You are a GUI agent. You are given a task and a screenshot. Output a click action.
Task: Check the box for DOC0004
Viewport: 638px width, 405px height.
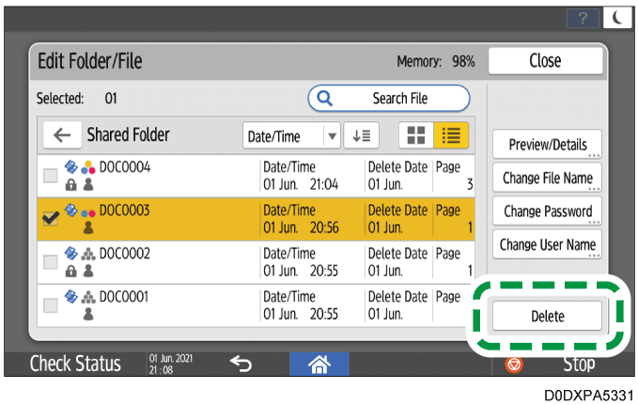point(51,175)
